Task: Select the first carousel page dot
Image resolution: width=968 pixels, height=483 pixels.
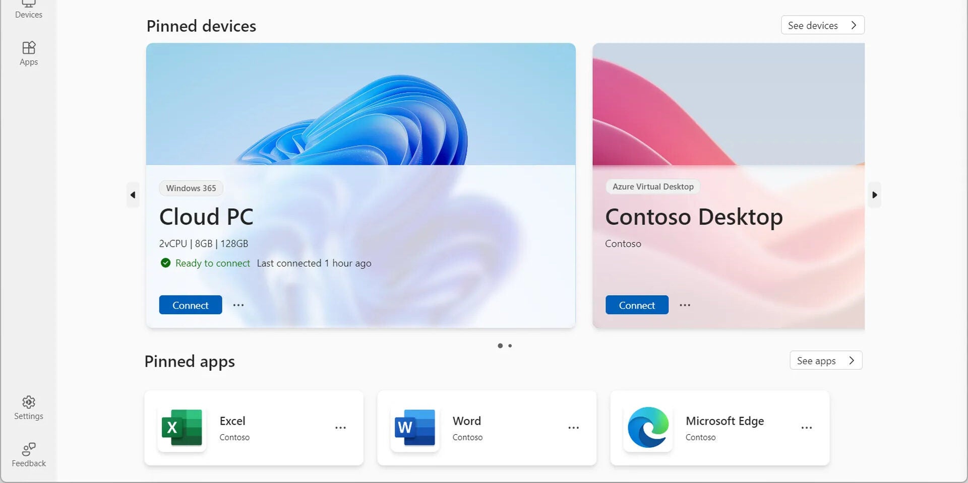Action: (x=500, y=346)
